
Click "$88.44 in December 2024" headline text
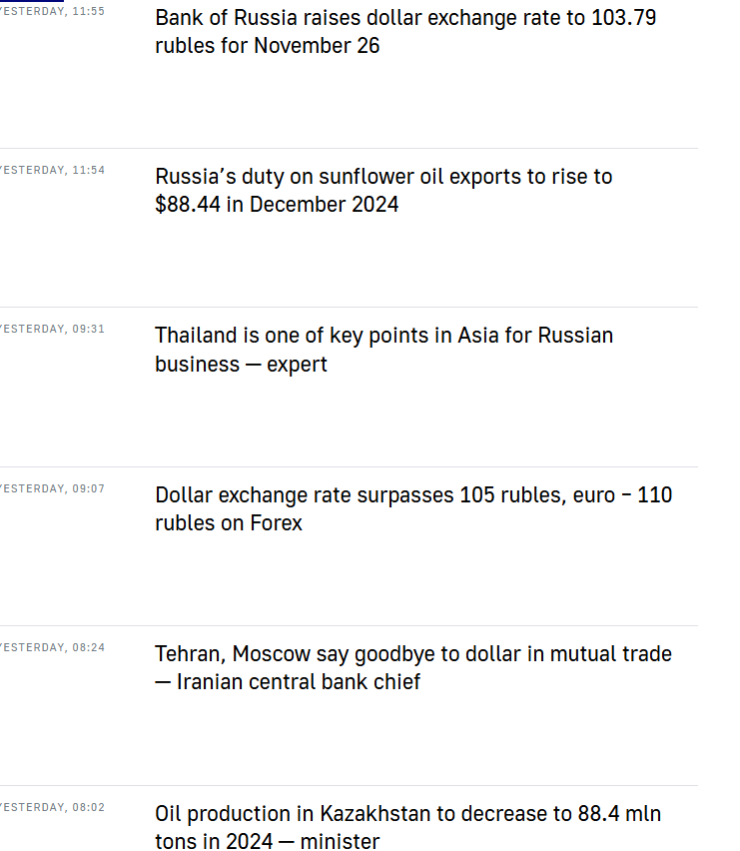click(x=277, y=205)
